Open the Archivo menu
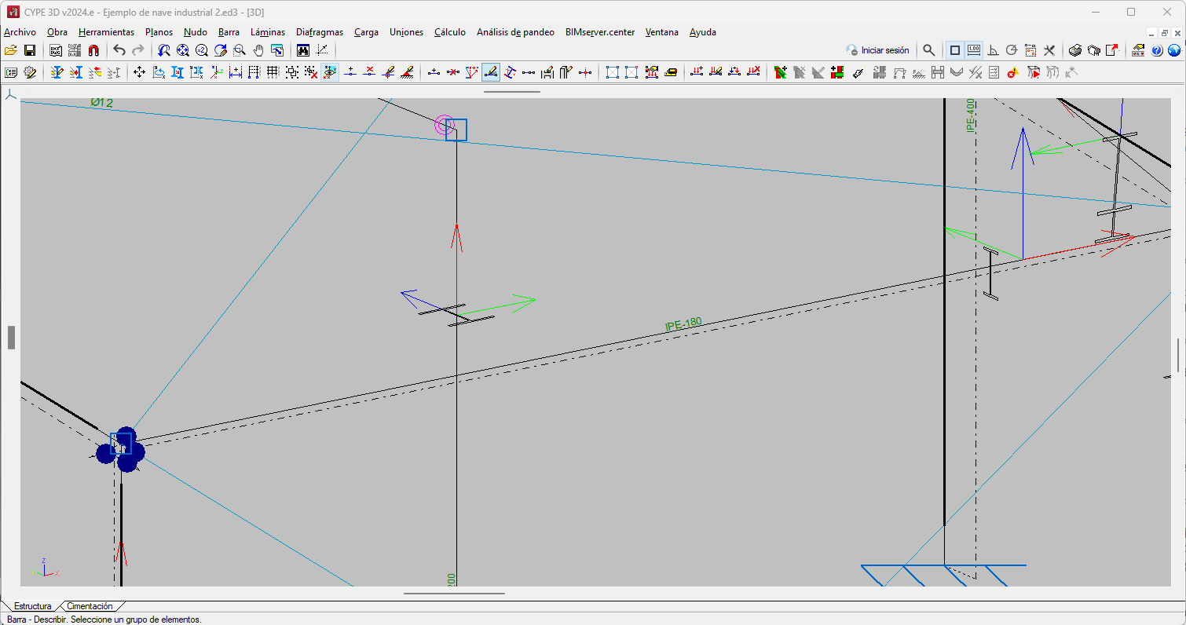This screenshot has height=625, width=1186. pyautogui.click(x=20, y=32)
